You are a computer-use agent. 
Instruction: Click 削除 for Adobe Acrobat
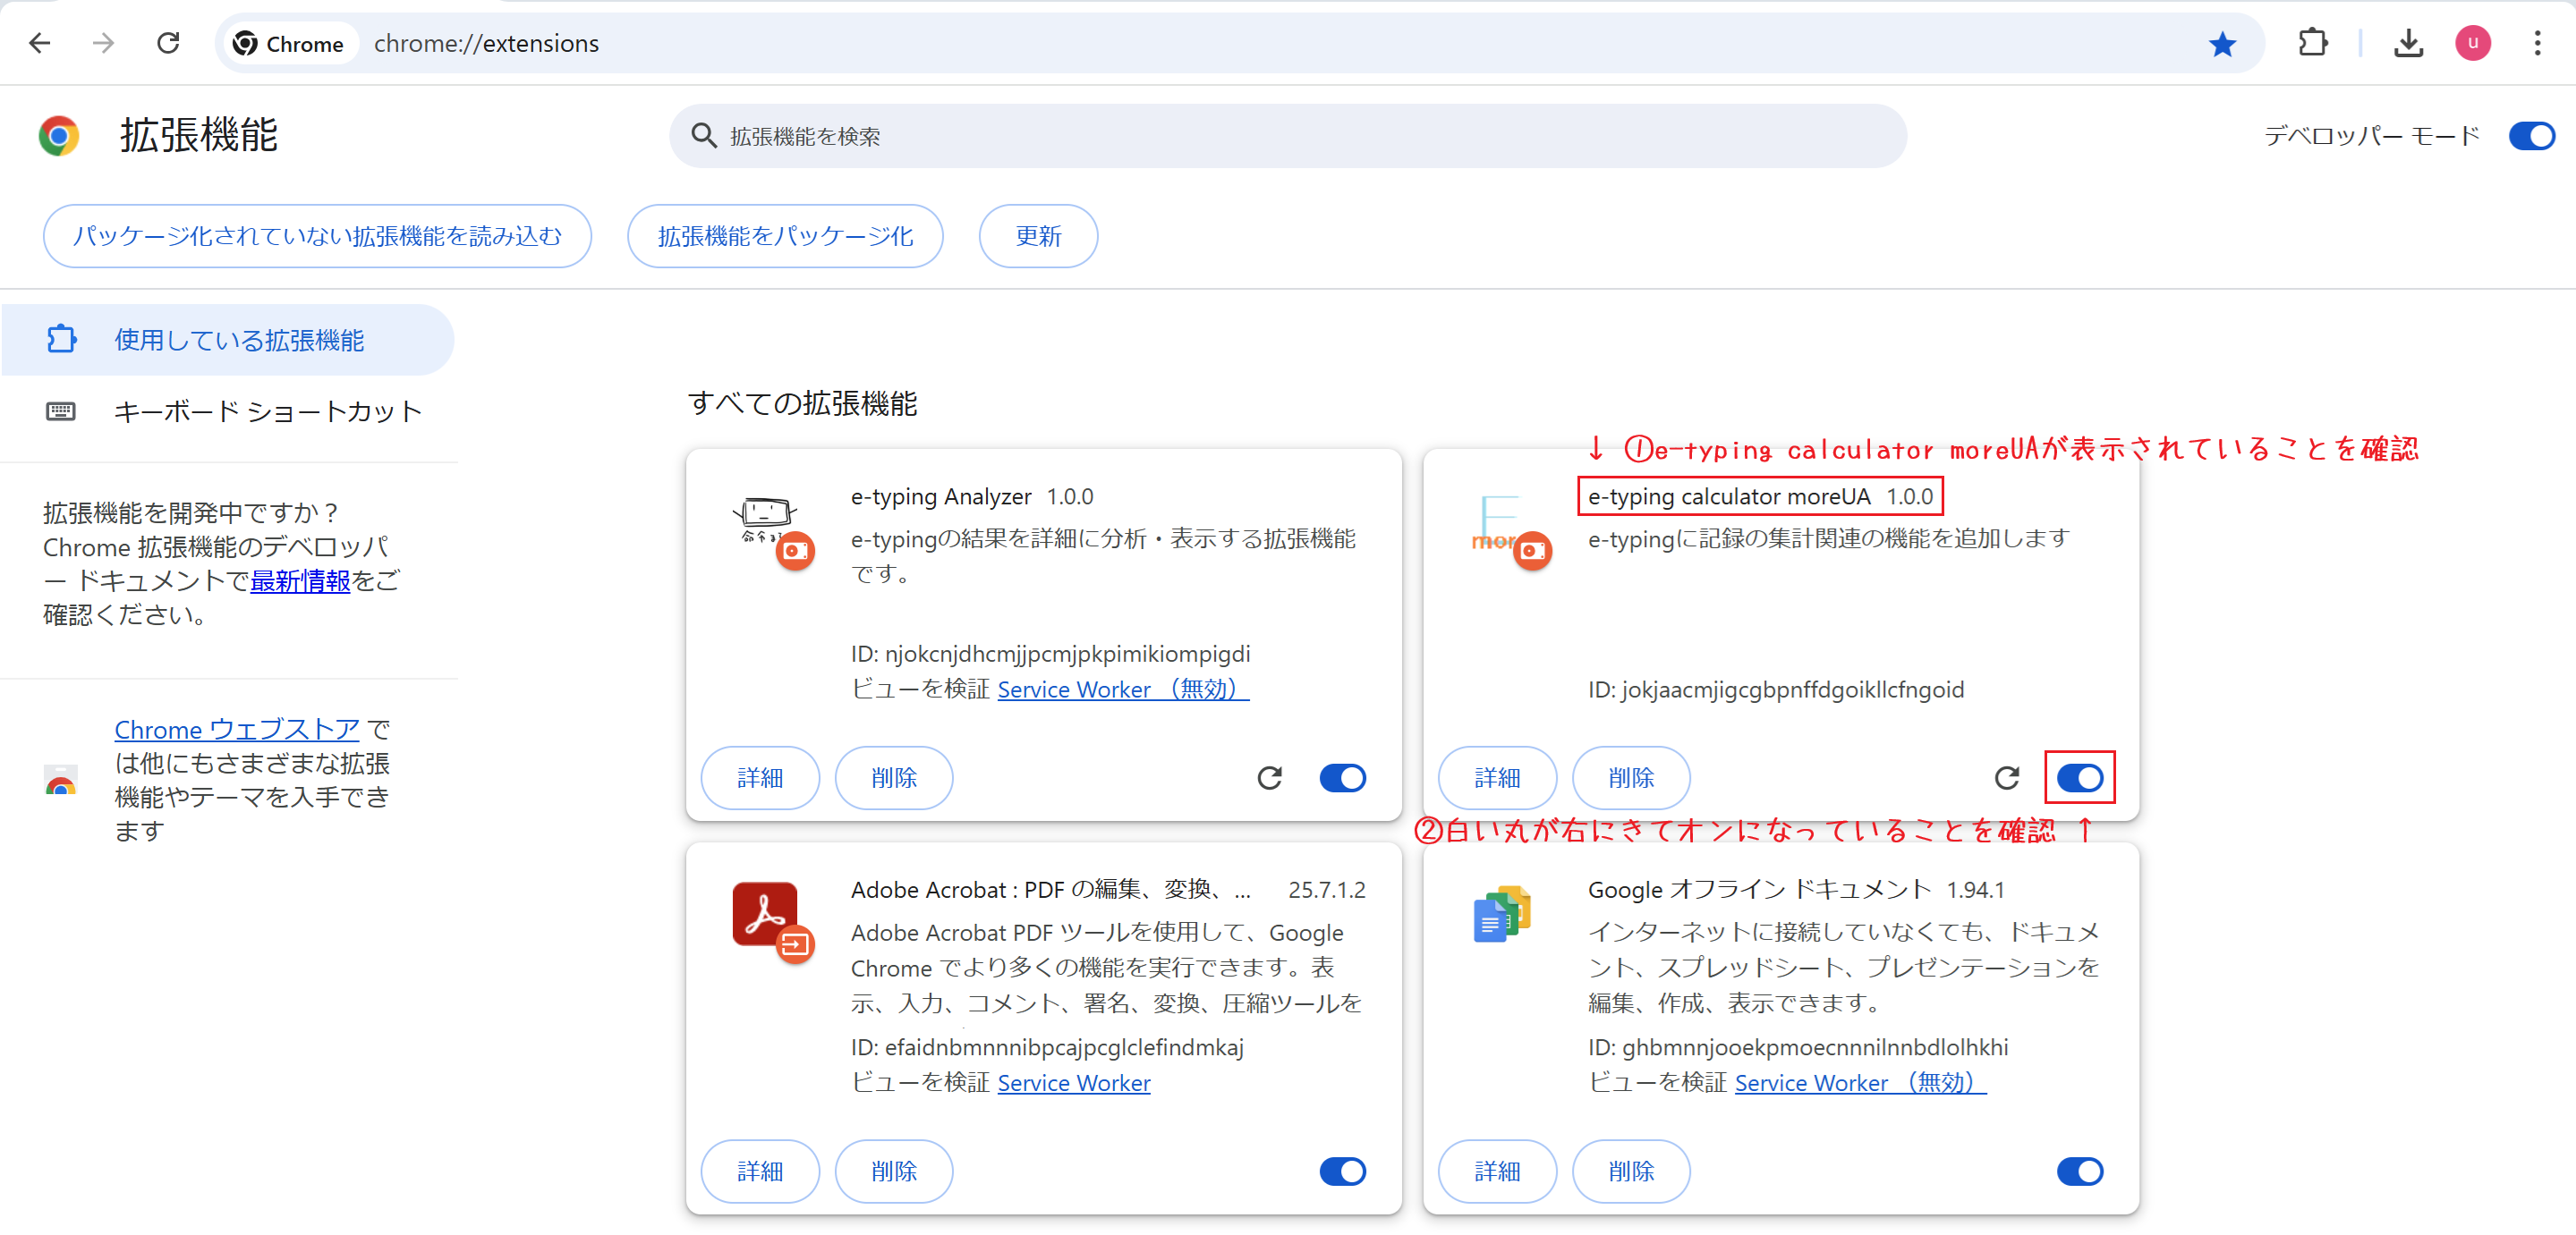click(x=894, y=1171)
